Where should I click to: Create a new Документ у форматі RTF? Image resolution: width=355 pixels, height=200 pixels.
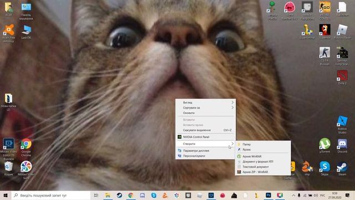tap(263, 162)
